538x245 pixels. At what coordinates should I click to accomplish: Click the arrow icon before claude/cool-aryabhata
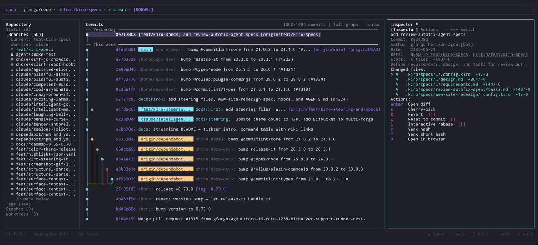coord(12,89)
